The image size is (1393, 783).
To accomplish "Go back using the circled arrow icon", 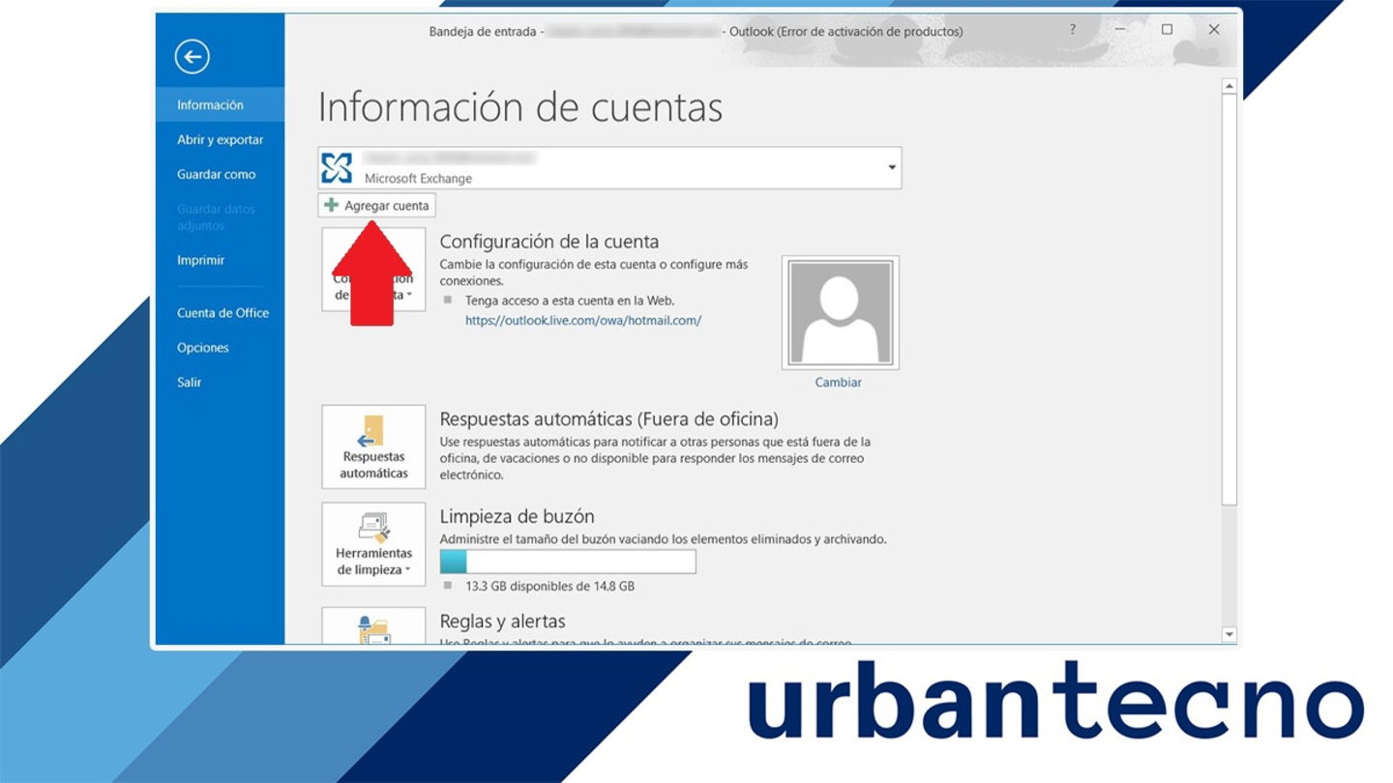I will pos(192,57).
